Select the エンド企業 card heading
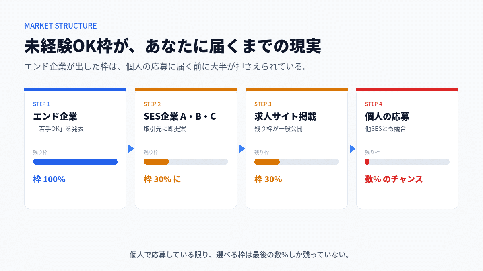Image resolution: width=483 pixels, height=271 pixels. point(55,116)
